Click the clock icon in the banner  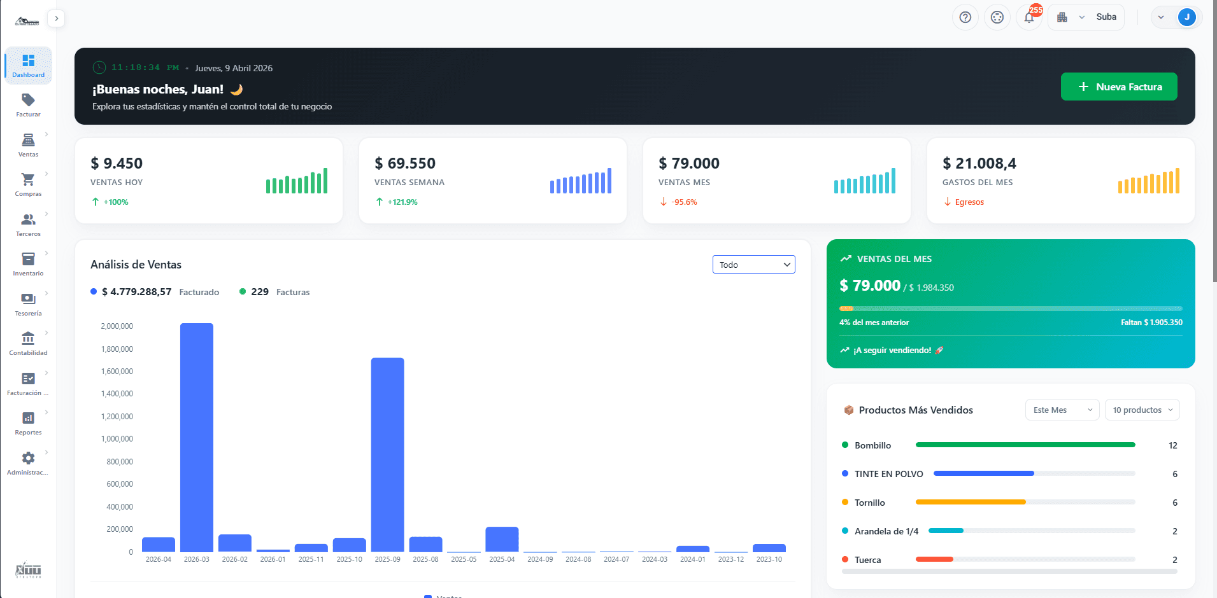coord(99,67)
